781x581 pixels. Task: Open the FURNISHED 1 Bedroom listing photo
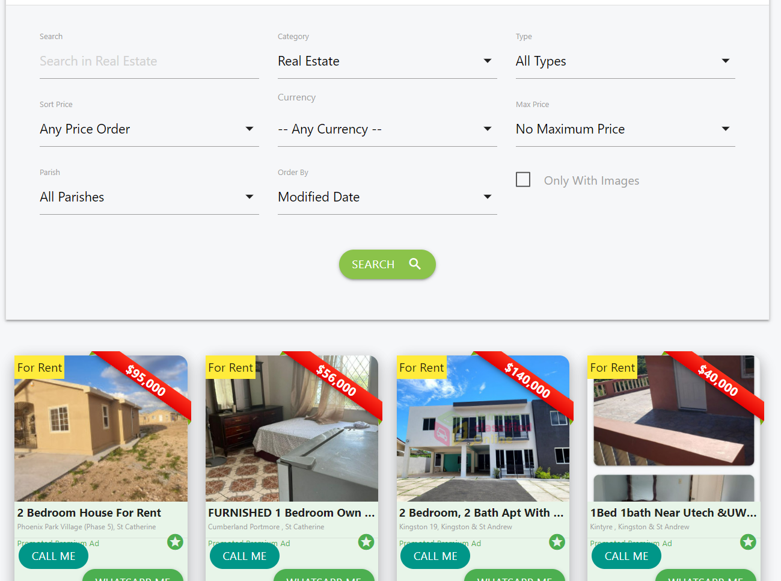pyautogui.click(x=292, y=428)
